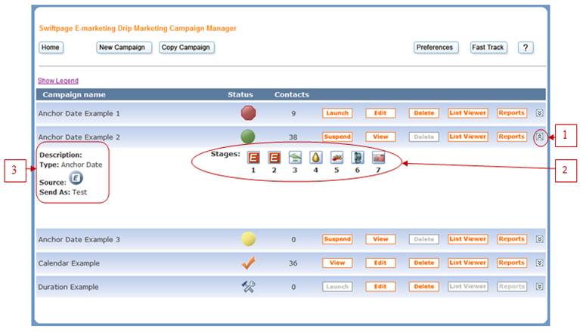This screenshot has width=580, height=332.
Task: Launch Anchor Date Example 1
Action: click(337, 113)
